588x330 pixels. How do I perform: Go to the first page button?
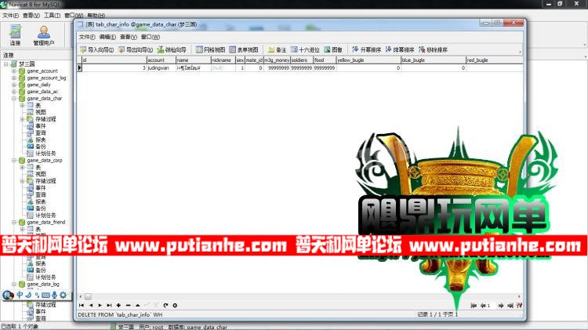(474, 306)
